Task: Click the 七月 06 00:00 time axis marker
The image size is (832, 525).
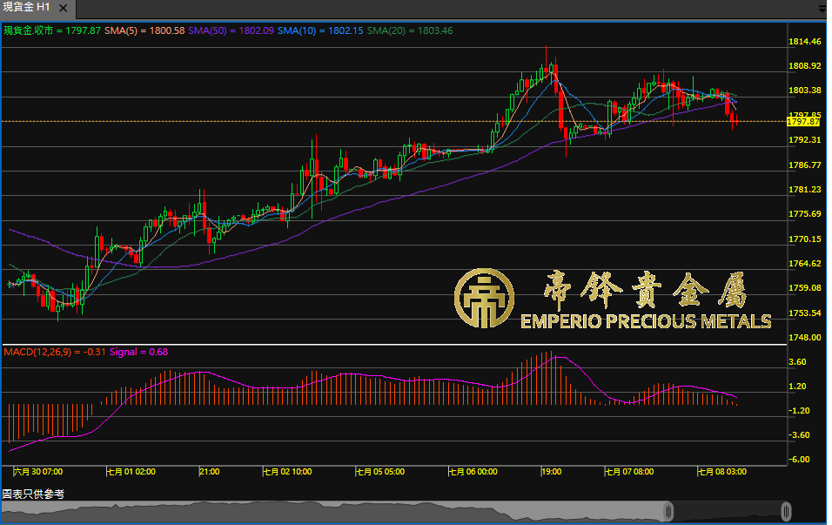Action: [473, 471]
